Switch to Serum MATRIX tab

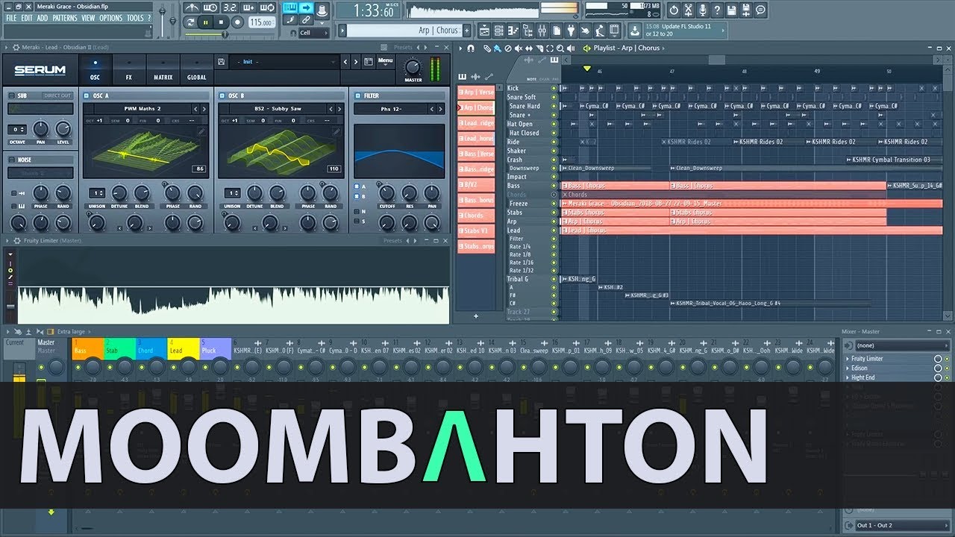(163, 69)
